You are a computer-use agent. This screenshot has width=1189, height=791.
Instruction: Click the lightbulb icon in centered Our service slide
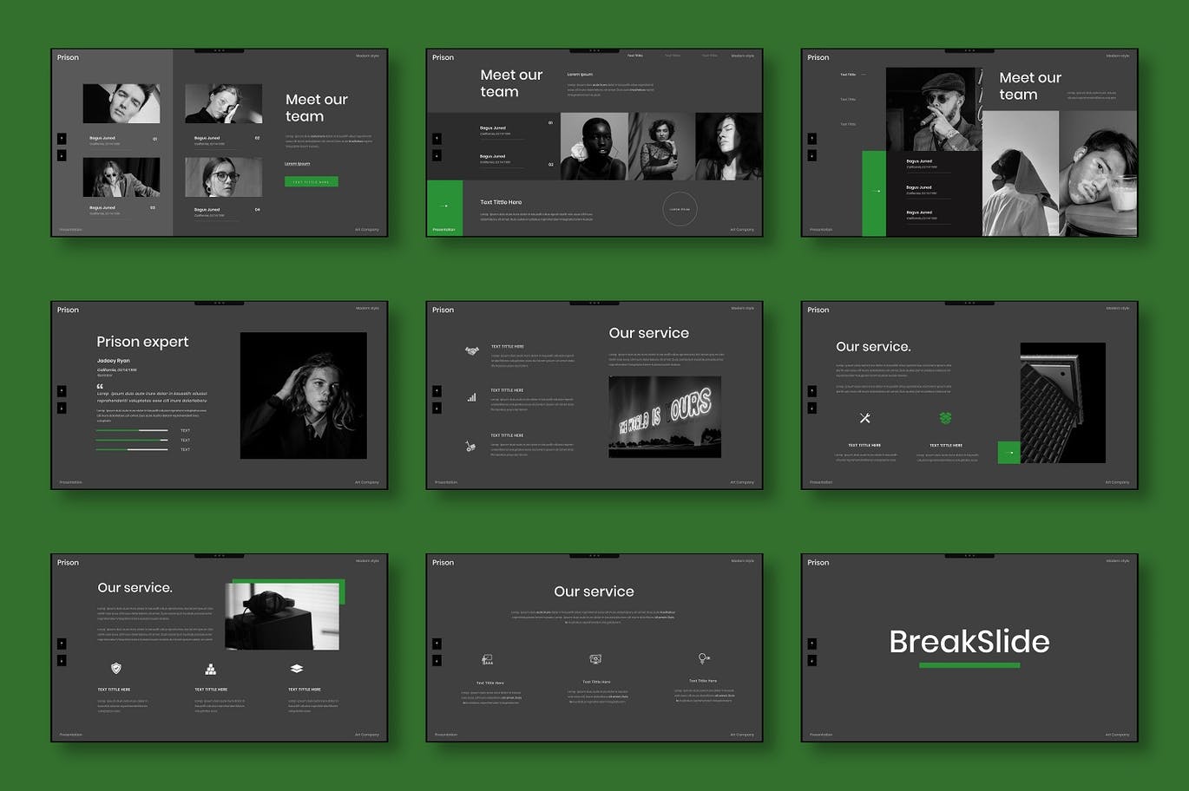coord(703,659)
